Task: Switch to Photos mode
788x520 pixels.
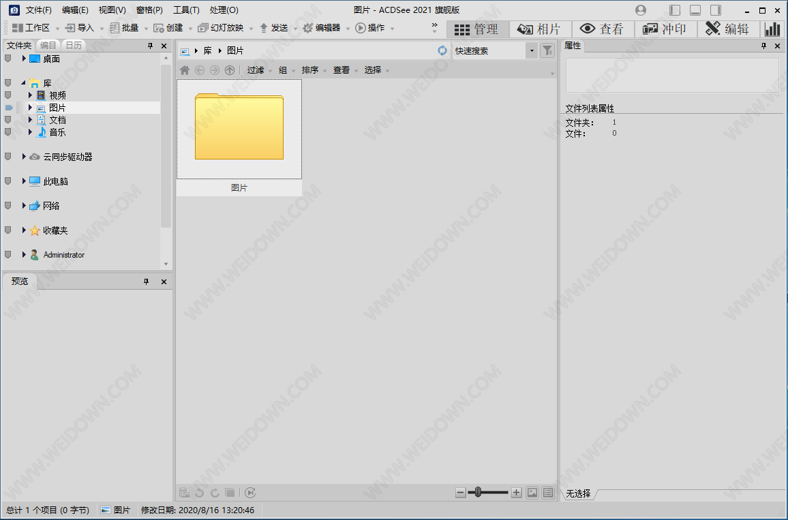Action: pyautogui.click(x=539, y=29)
